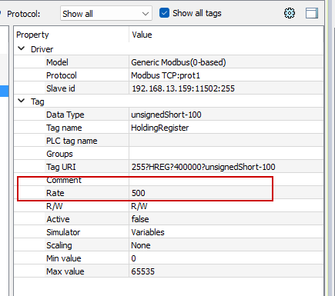335x296 pixels.
Task: Click the Scaling value None
Action: click(141, 245)
